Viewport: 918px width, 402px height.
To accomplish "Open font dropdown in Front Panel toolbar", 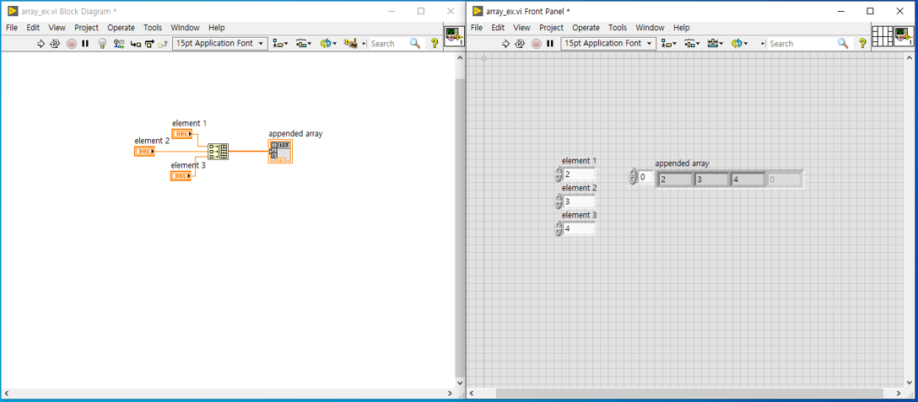I will point(608,43).
